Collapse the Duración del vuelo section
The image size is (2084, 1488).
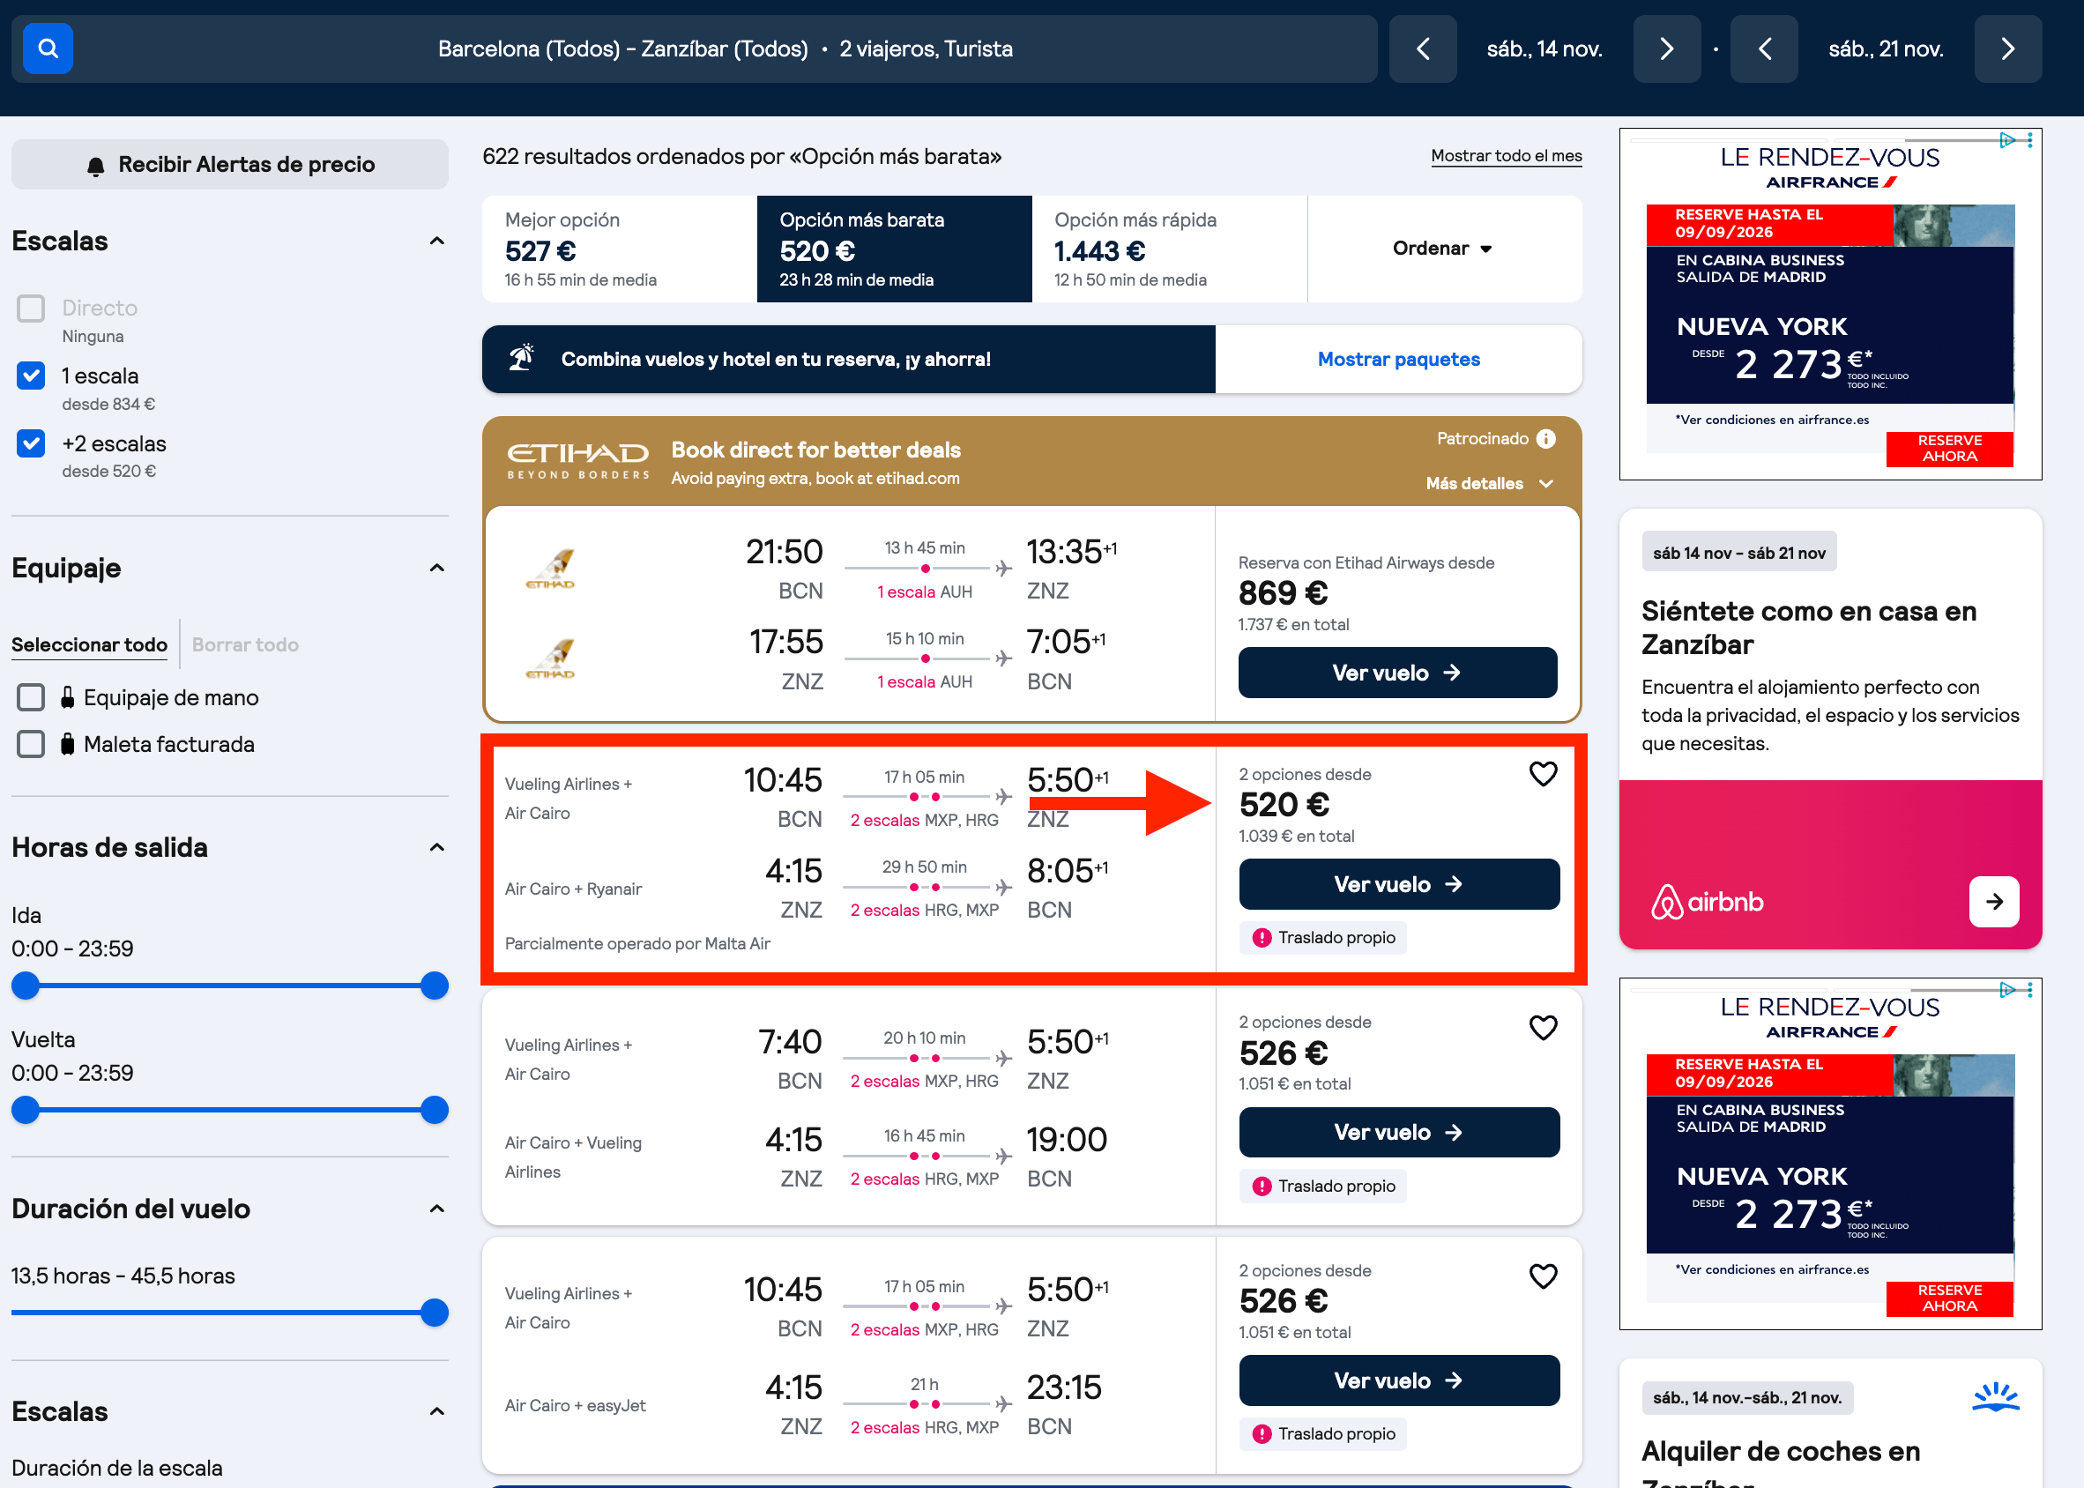point(437,1209)
